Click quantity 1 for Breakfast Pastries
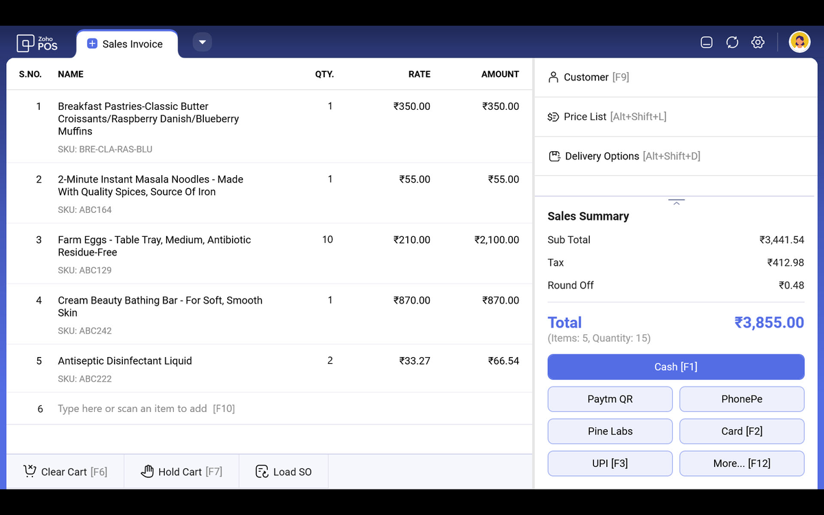Viewport: 824px width, 515px height. click(330, 106)
